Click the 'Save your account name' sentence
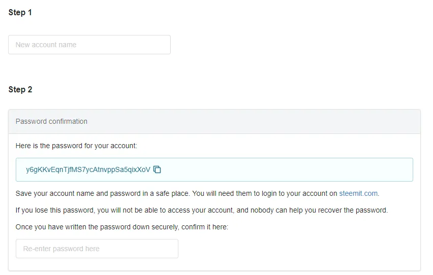 coord(198,193)
